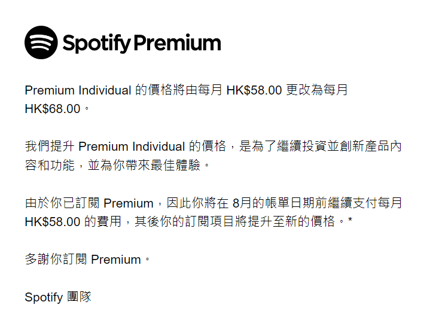Click the HK$68.00 new price text
Viewport: 433px width, 314px height.
tap(53, 109)
